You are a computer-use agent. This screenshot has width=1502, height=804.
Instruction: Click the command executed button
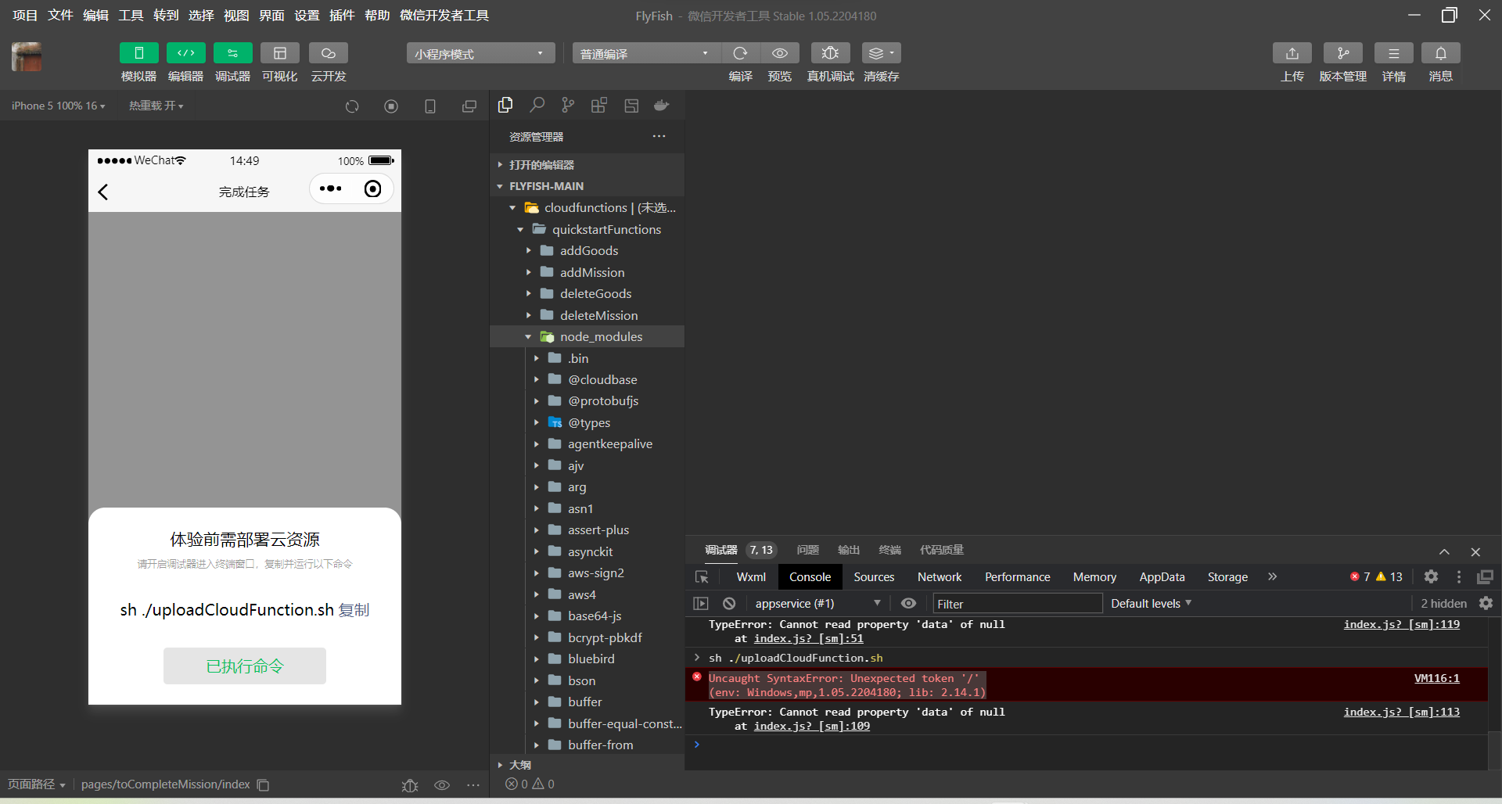245,666
